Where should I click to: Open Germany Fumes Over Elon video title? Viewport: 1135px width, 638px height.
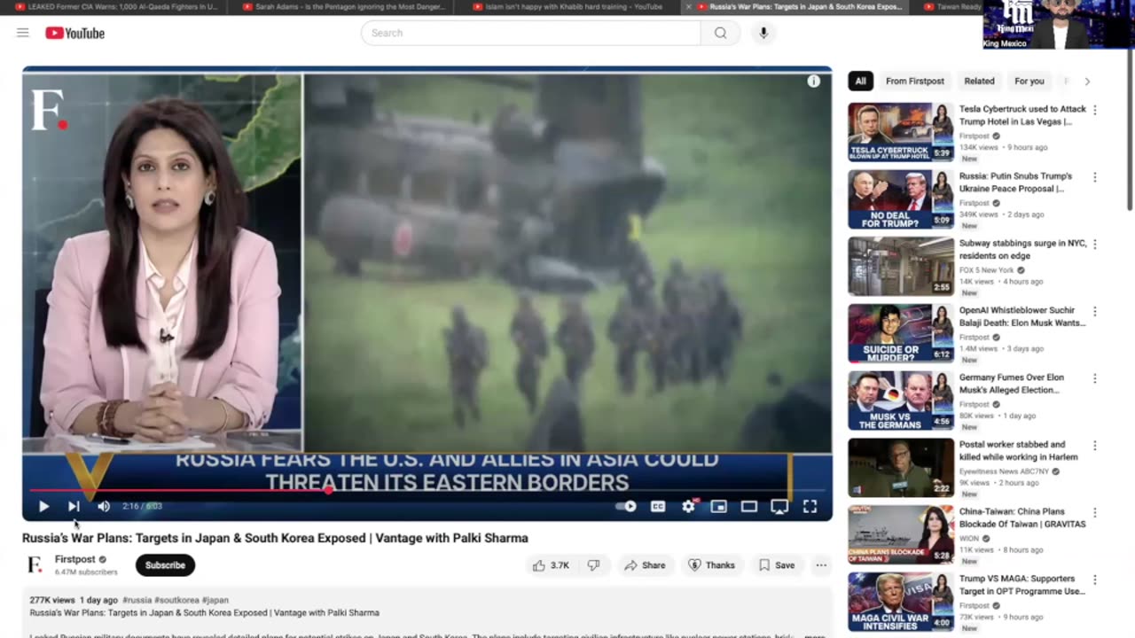coord(1012,384)
